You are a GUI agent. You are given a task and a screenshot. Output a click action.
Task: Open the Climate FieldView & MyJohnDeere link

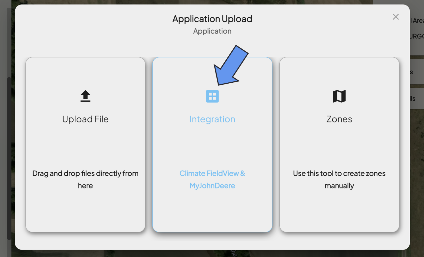pos(212,179)
